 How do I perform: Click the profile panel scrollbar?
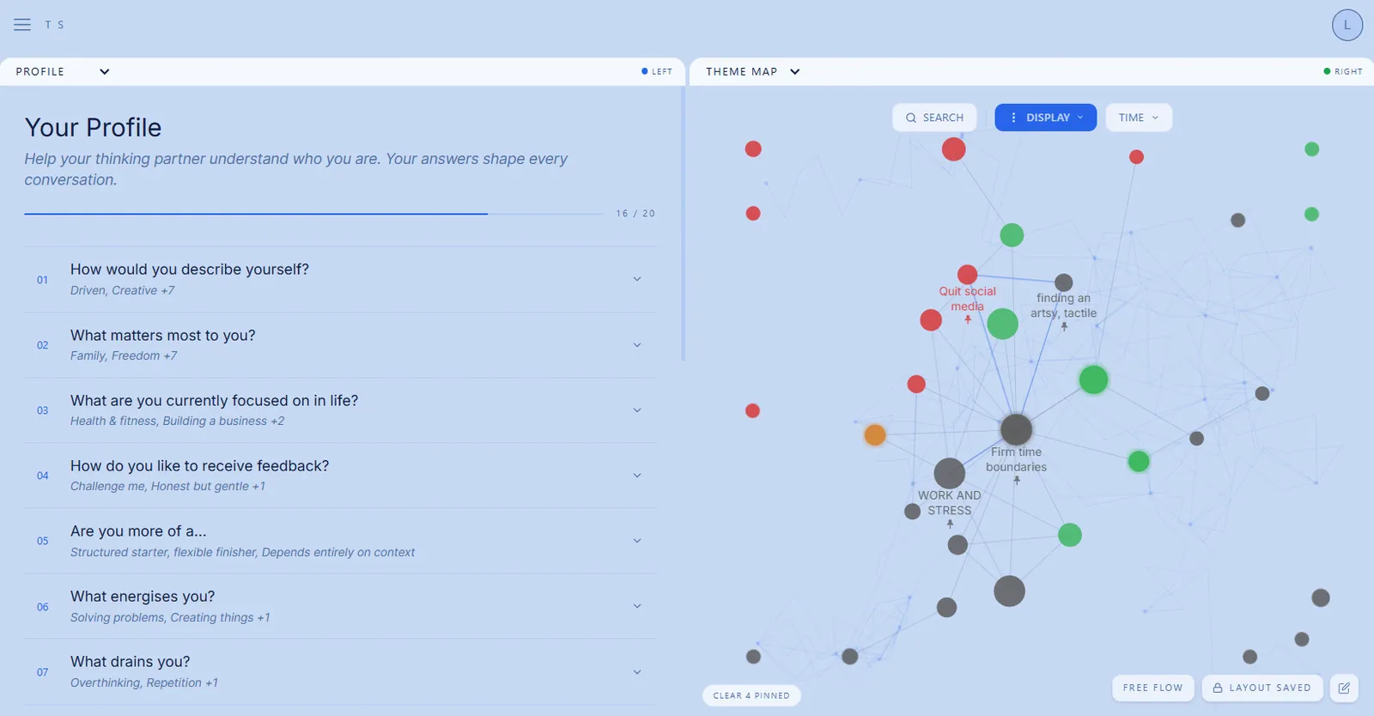pos(683,225)
